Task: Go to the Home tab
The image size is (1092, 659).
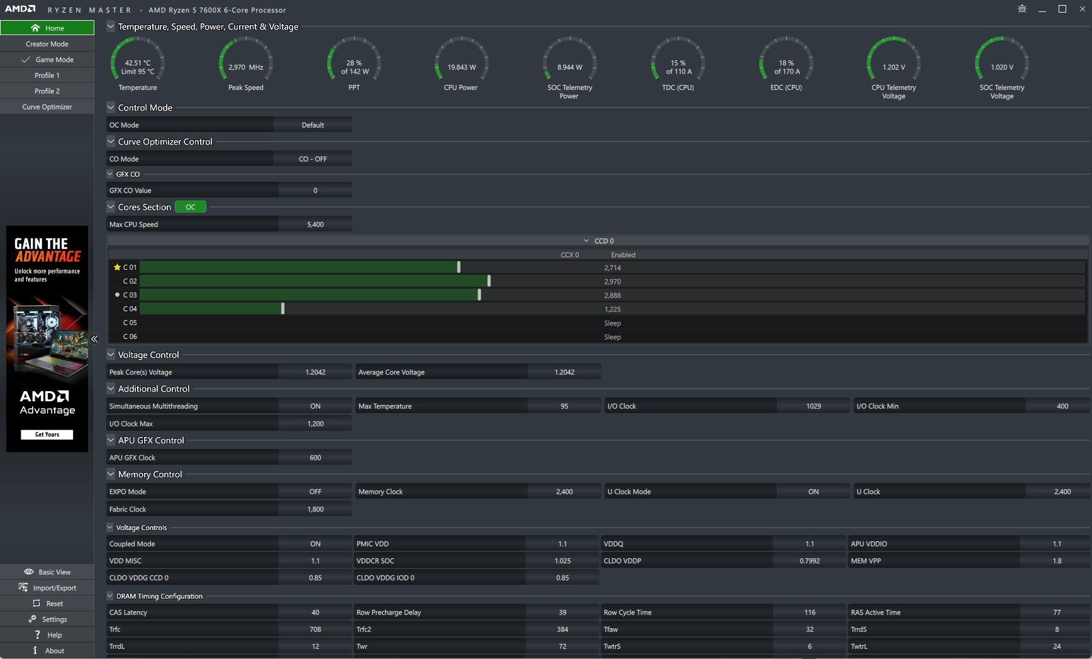Action: pos(47,28)
